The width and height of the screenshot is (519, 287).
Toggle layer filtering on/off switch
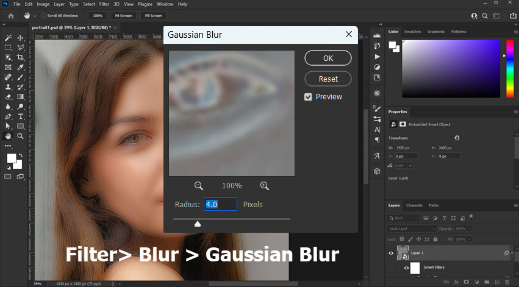(471, 218)
